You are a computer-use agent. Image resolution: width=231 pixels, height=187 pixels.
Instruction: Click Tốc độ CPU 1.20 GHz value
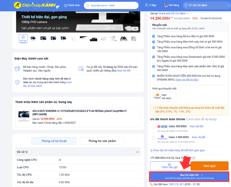(64, 175)
